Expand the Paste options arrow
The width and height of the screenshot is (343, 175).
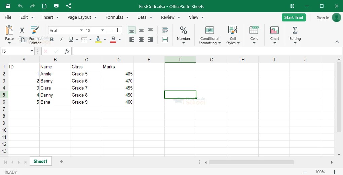pyautogui.click(x=9, y=43)
